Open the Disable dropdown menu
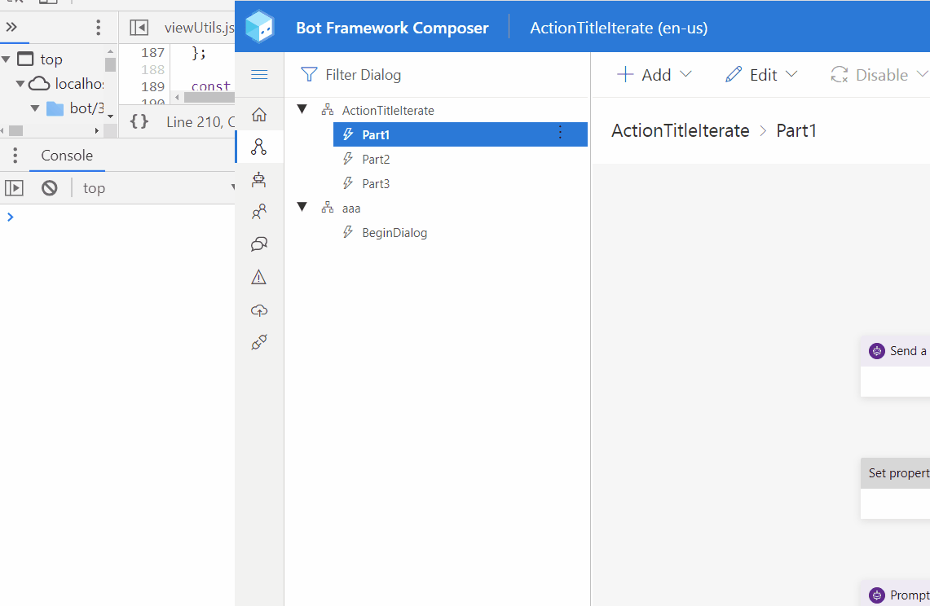 (x=879, y=75)
